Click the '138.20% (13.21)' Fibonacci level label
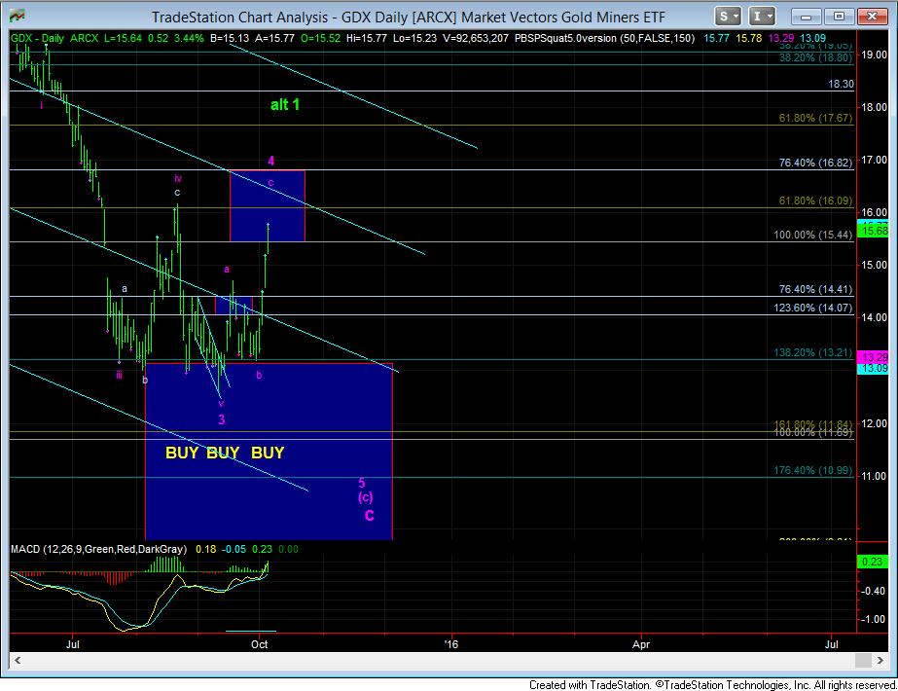 click(812, 352)
